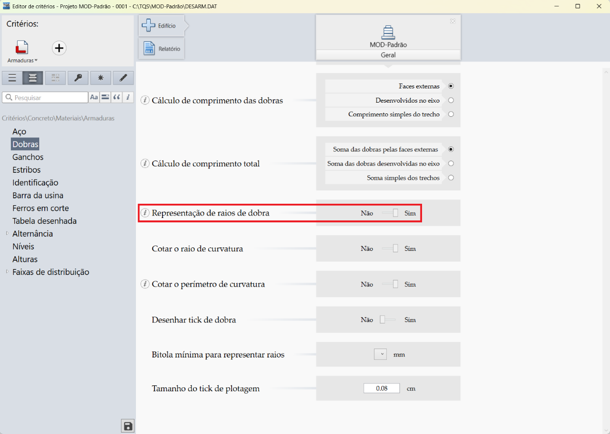The width and height of the screenshot is (610, 434).
Task: Click the save diskette icon
Action: point(128,426)
